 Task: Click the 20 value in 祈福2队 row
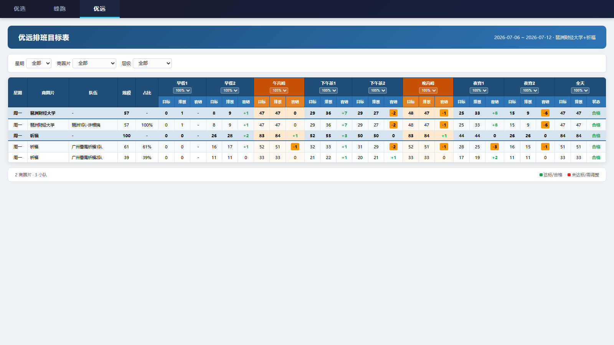click(x=360, y=158)
